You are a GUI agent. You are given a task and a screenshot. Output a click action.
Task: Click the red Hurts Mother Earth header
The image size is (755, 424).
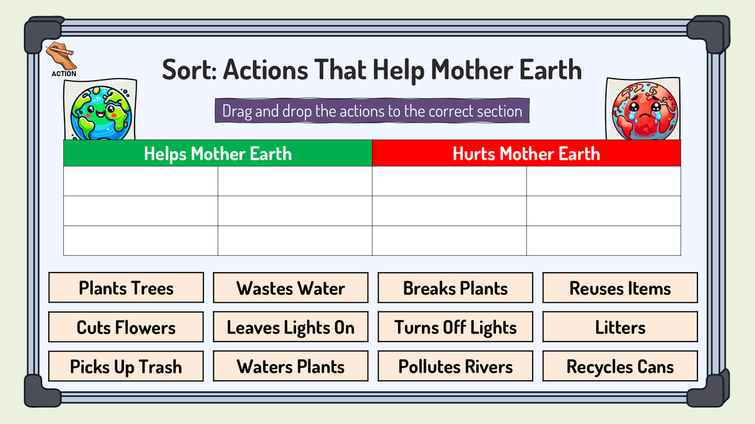[x=526, y=153]
